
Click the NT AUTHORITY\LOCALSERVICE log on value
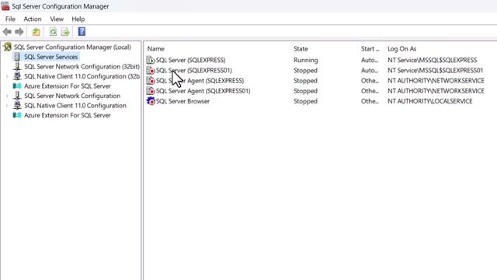[x=429, y=101]
